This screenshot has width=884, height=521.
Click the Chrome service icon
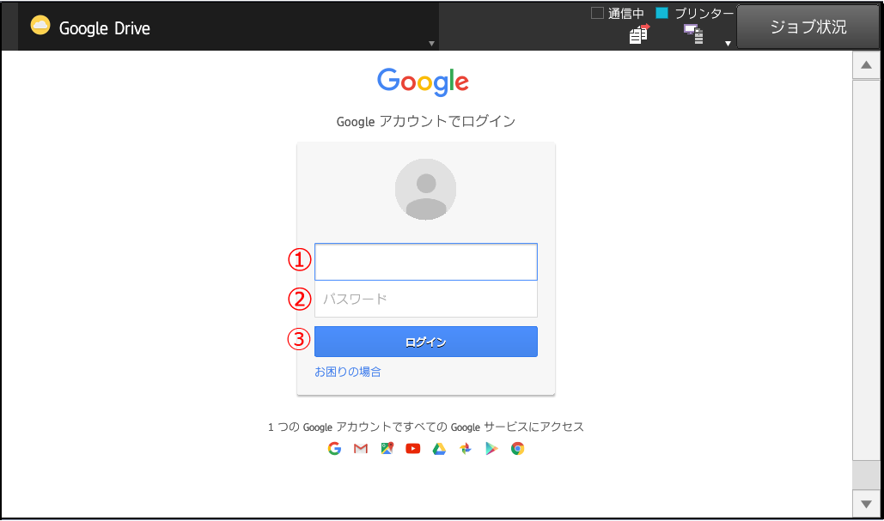pos(517,448)
